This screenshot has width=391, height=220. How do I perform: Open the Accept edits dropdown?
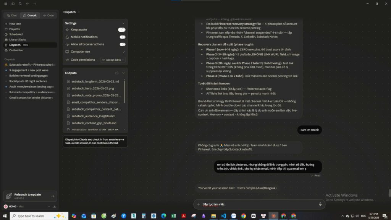(x=113, y=60)
